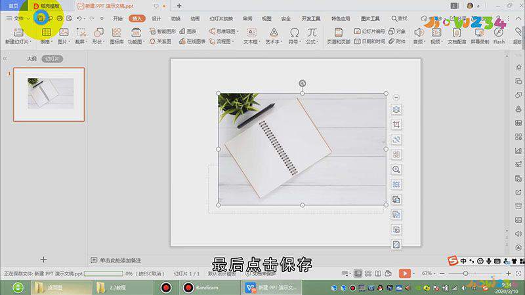
Task: Click the Save icon in the quick access toolbar
Action: pyautogui.click(x=40, y=18)
